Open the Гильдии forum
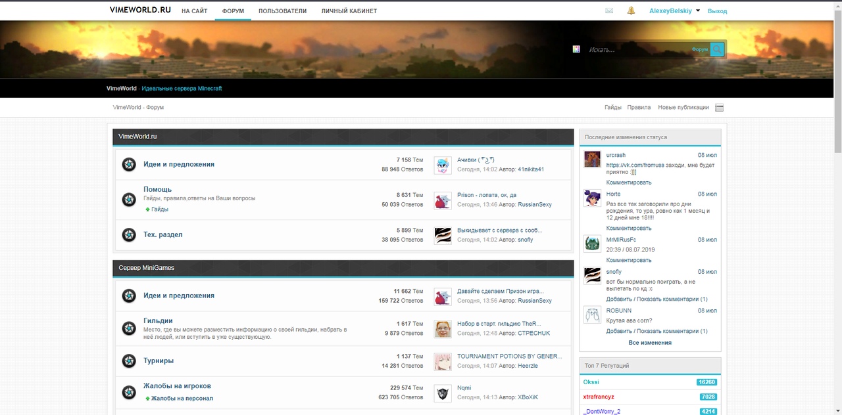The width and height of the screenshot is (842, 415). point(158,320)
